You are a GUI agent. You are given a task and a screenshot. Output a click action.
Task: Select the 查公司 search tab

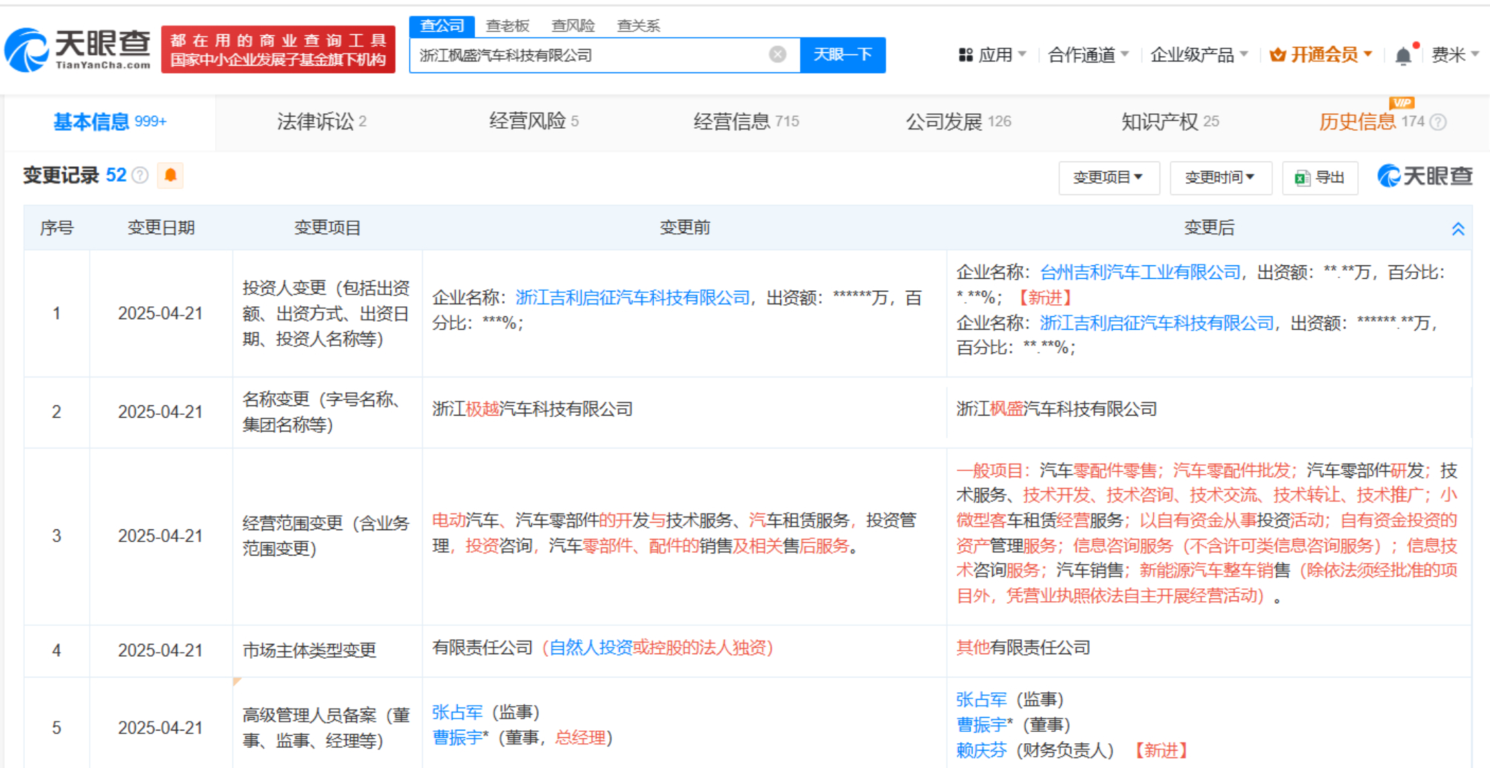442,25
